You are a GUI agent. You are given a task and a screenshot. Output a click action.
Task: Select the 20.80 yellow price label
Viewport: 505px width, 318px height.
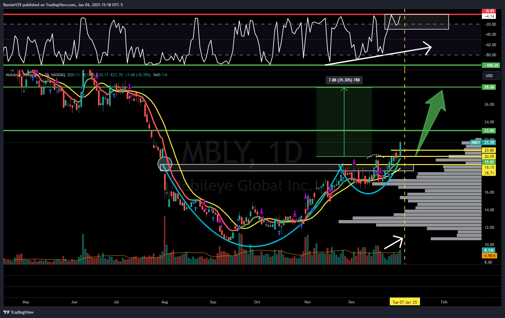point(489,150)
